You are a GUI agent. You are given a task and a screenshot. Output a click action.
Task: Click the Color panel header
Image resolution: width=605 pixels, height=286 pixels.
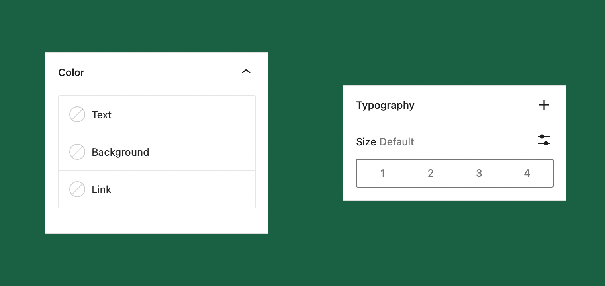pos(71,72)
